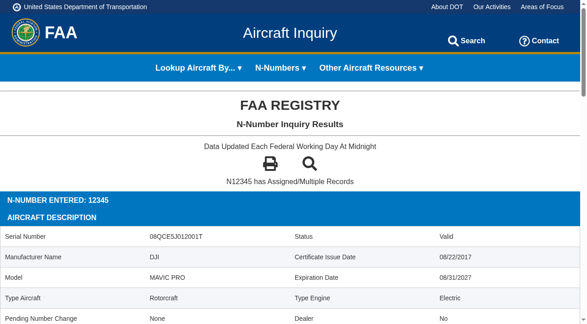
Task: Click the Serial Number label
Action: point(26,237)
